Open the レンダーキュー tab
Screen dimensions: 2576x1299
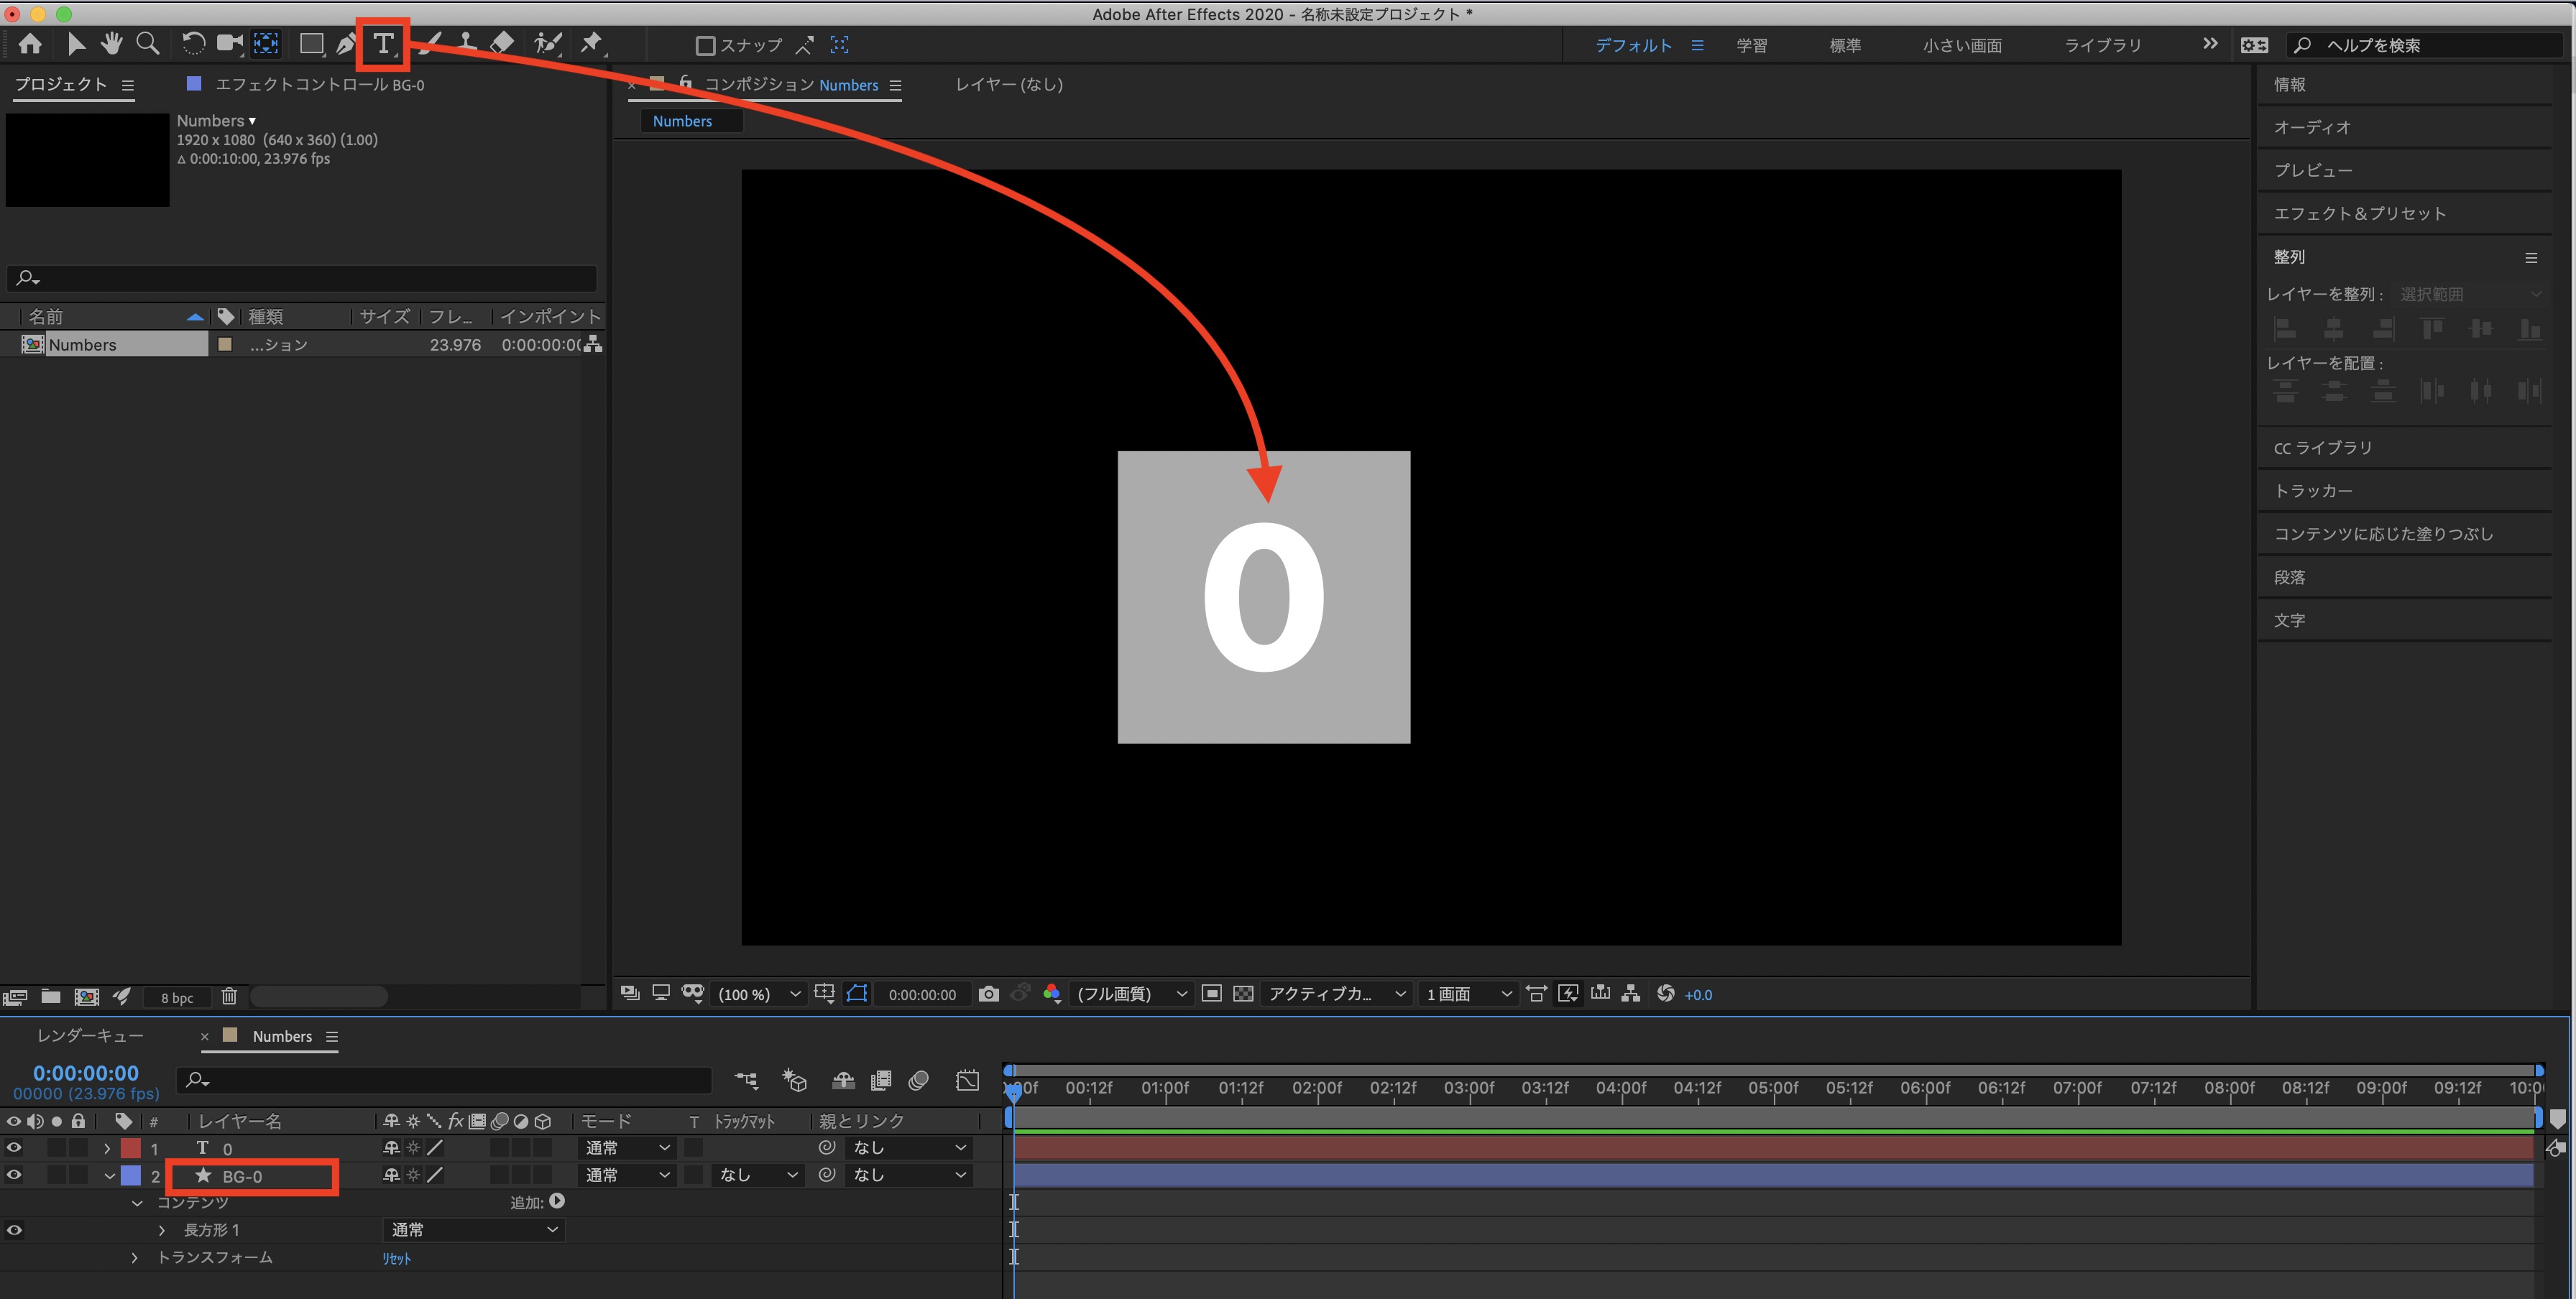pos(90,1036)
